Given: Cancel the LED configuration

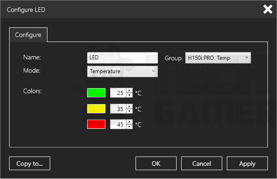Looking at the screenshot, I should (202, 163).
